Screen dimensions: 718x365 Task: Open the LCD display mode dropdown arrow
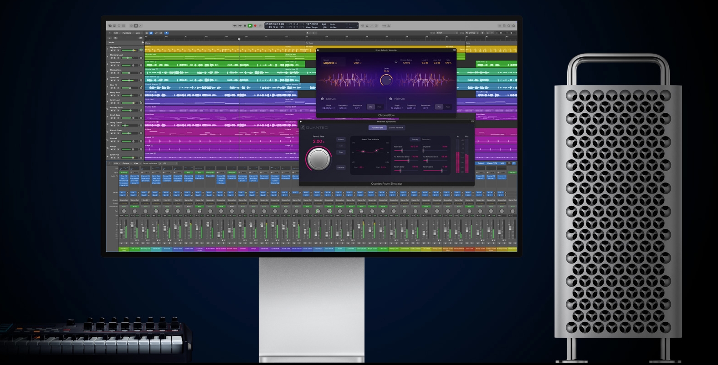click(x=357, y=26)
